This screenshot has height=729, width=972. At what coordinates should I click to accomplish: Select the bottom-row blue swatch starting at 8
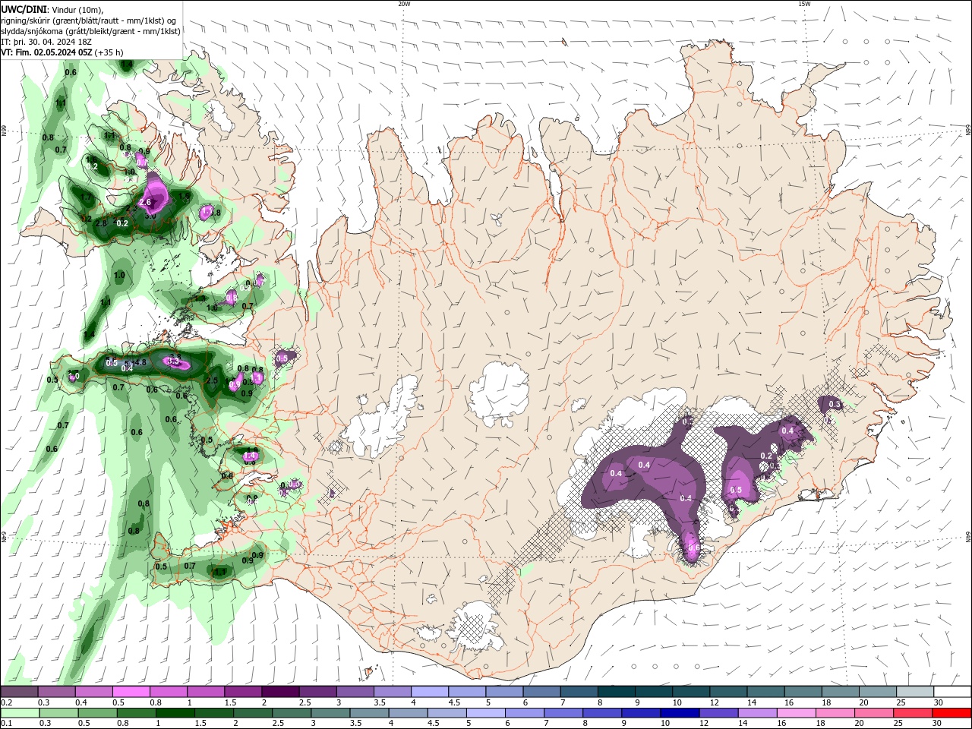(602, 713)
